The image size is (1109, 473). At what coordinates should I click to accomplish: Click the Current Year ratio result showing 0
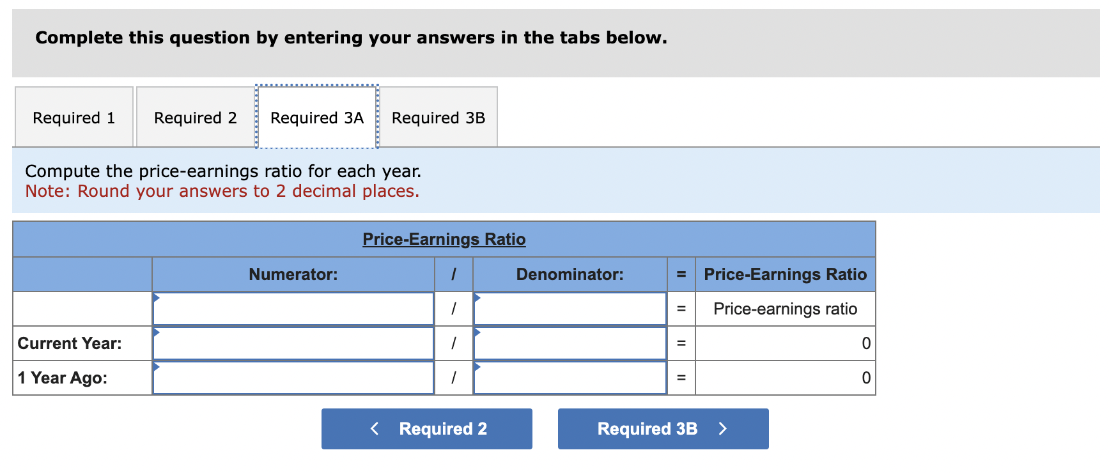pyautogui.click(x=785, y=343)
